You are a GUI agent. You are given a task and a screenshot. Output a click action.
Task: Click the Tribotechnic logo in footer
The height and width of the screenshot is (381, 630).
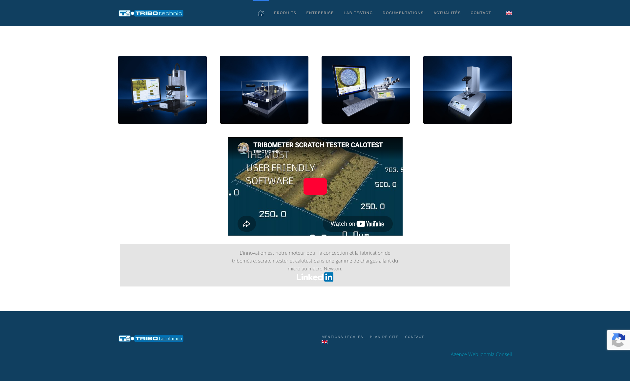point(151,338)
